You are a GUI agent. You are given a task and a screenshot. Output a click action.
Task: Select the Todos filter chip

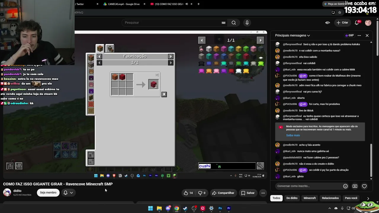pyautogui.click(x=276, y=198)
